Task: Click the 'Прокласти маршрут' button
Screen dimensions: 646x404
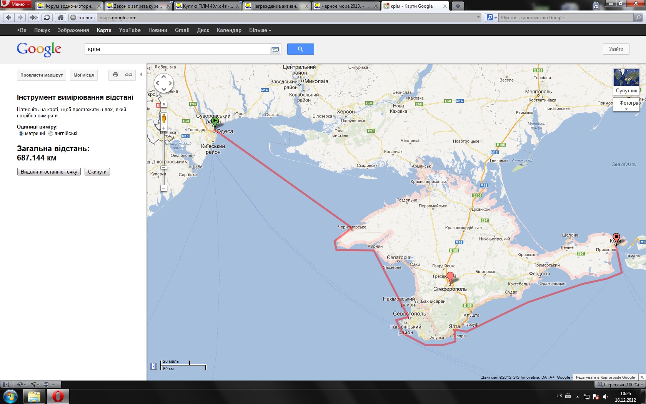Action: (x=42, y=75)
